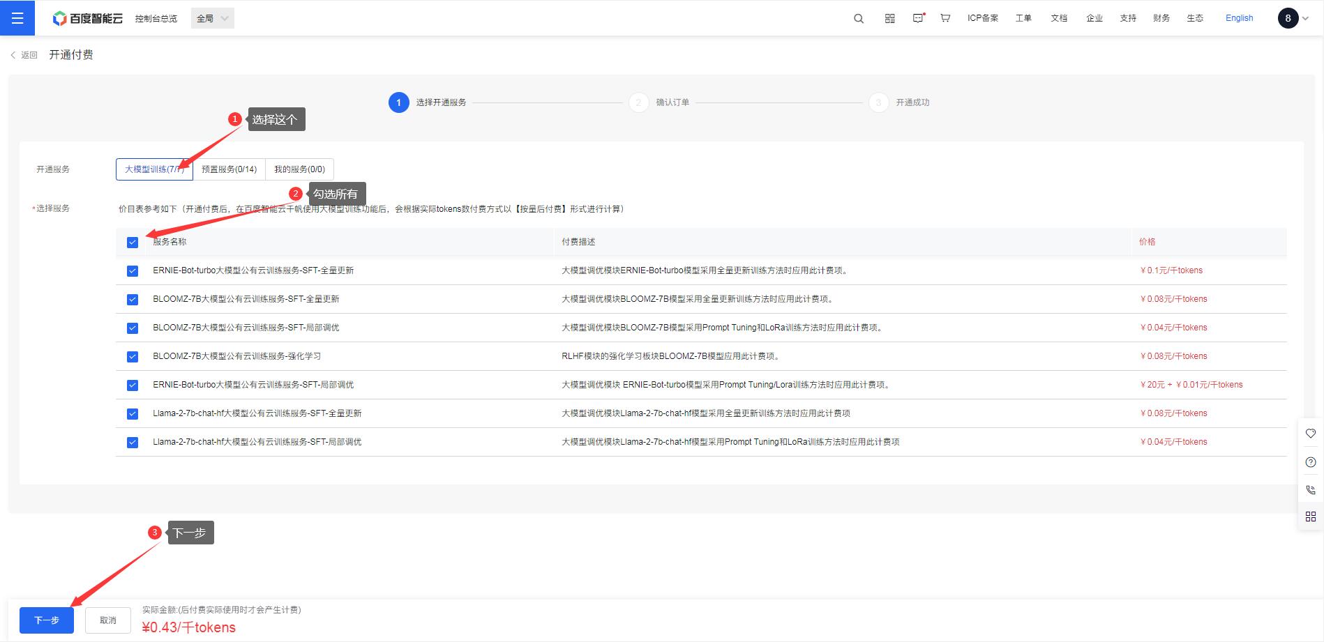Open 控制台总览 in the header
The image size is (1324, 642).
point(156,18)
